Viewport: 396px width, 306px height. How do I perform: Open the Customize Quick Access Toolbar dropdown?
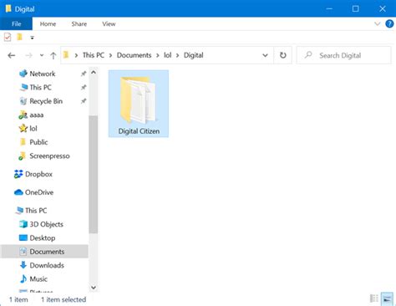[33, 38]
